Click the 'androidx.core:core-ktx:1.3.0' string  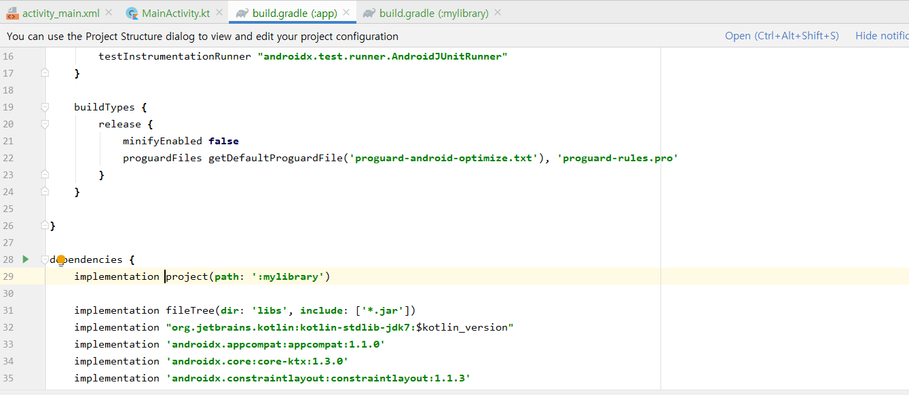(x=257, y=361)
